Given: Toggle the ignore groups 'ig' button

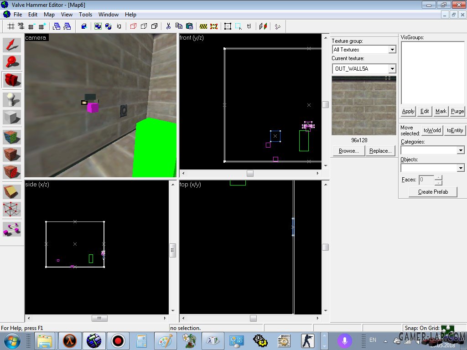Looking at the screenshot, I should tap(119, 26).
